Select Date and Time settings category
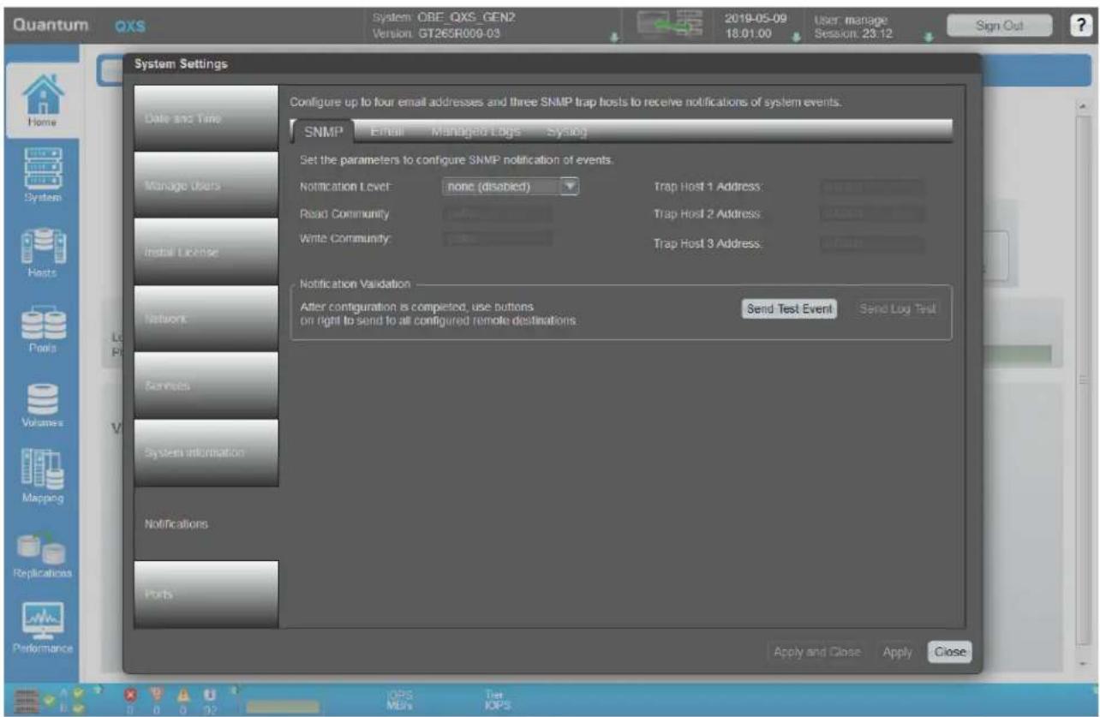 click(x=206, y=118)
